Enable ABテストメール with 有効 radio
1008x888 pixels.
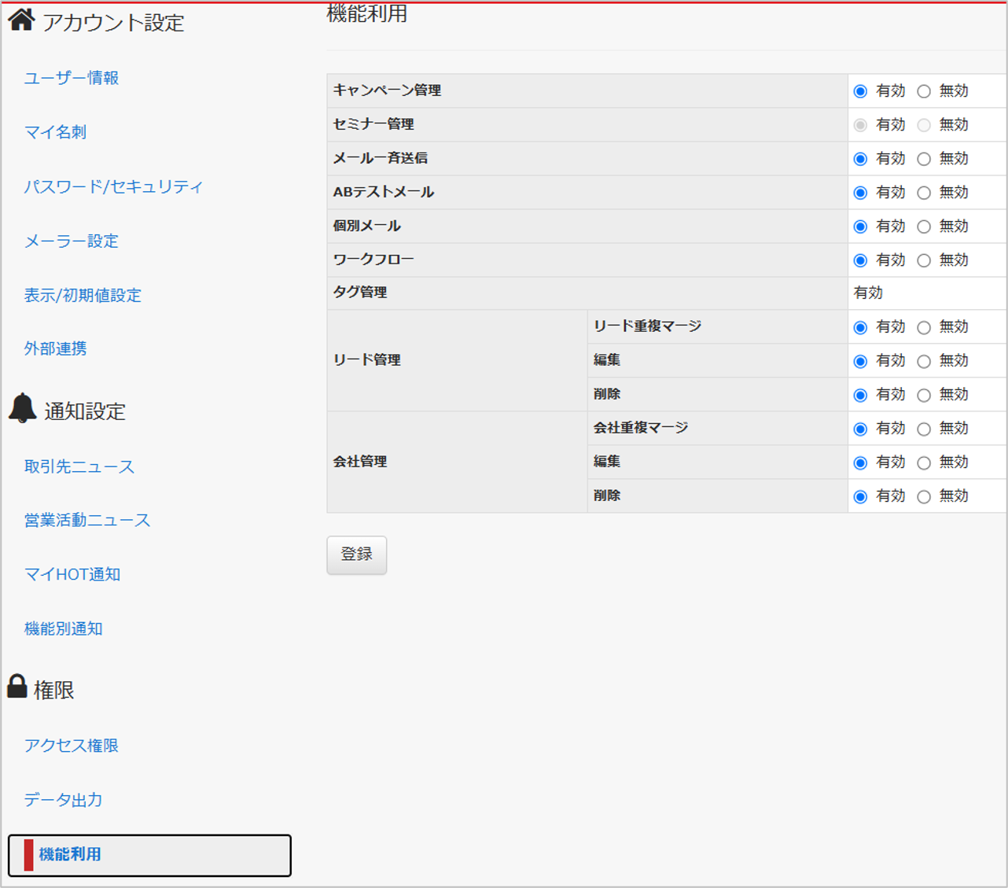tap(860, 193)
